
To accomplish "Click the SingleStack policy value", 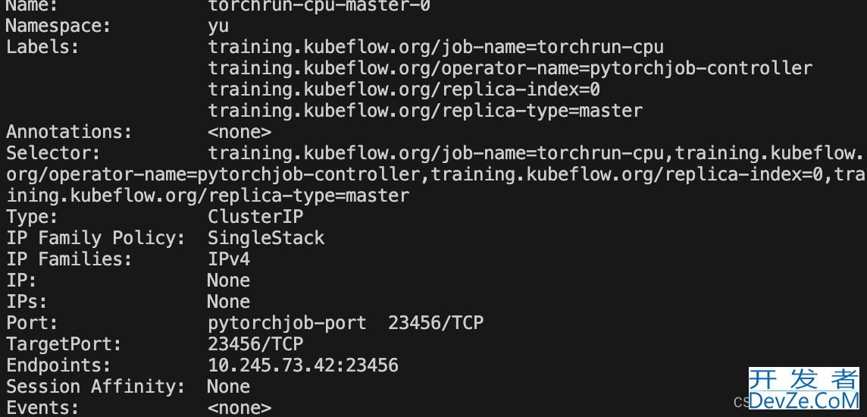I will tap(266, 238).
